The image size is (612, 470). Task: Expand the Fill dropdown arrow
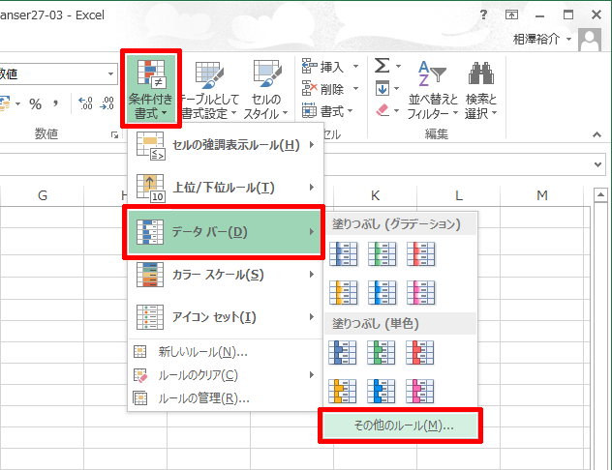(396, 88)
